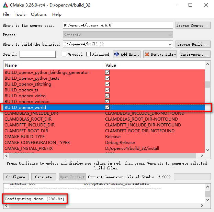
Task: Click the cache list scroll down arrow
Action: (x=207, y=150)
